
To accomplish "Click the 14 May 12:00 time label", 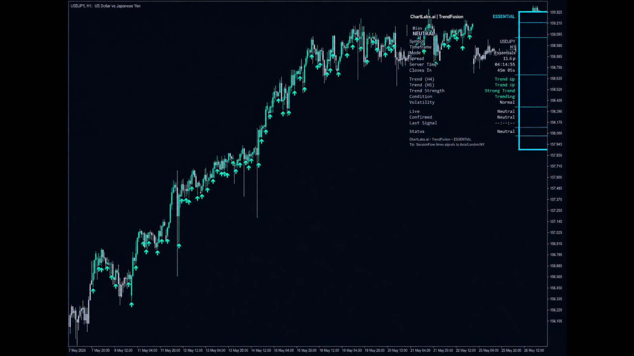I will click(261, 350).
